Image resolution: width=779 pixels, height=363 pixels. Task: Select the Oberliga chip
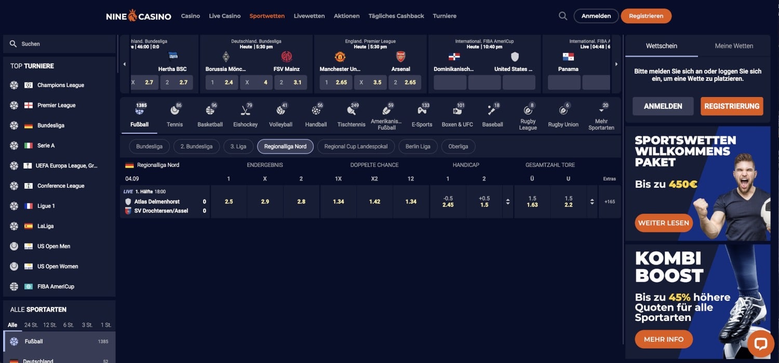(x=458, y=147)
